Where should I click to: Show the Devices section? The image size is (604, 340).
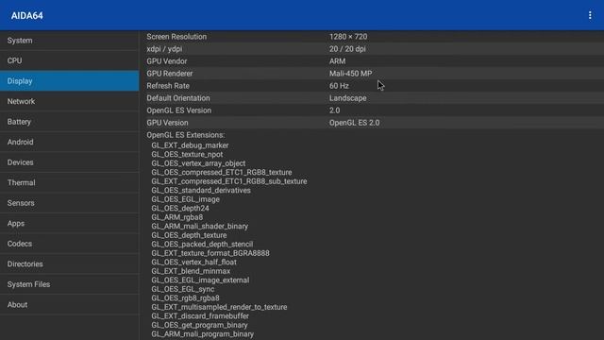(69, 162)
